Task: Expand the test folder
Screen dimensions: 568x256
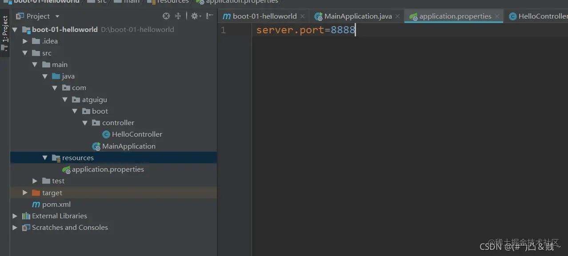Action: click(35, 181)
